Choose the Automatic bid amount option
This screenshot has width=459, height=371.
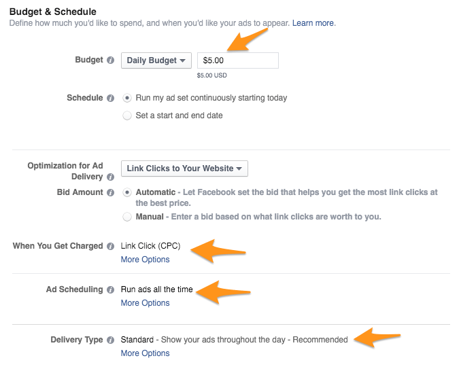(127, 192)
